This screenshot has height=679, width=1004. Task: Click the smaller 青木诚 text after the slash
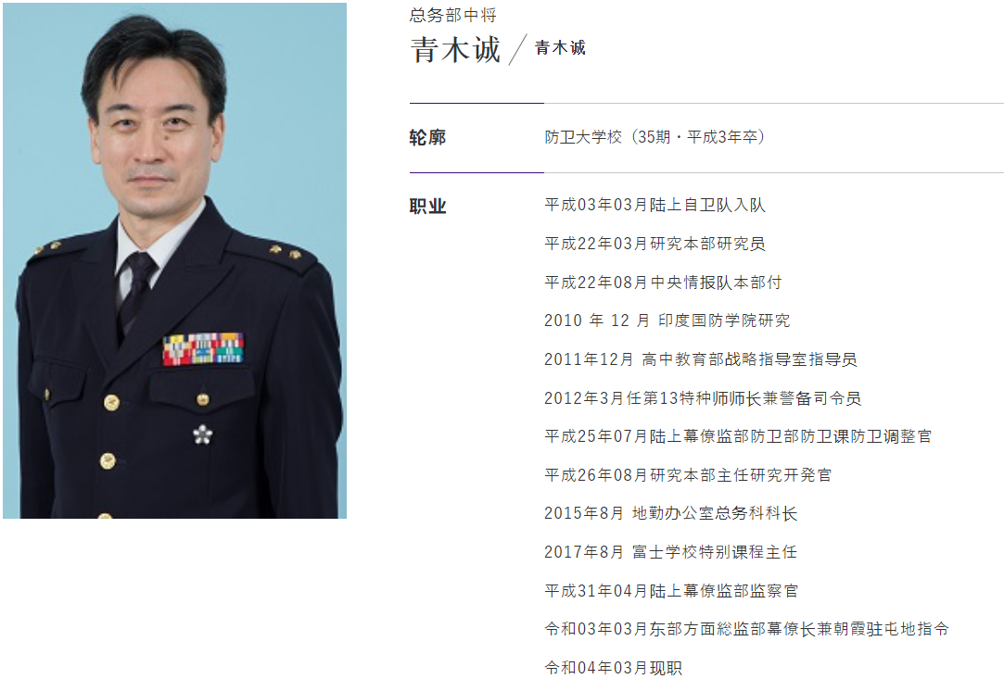pos(560,48)
